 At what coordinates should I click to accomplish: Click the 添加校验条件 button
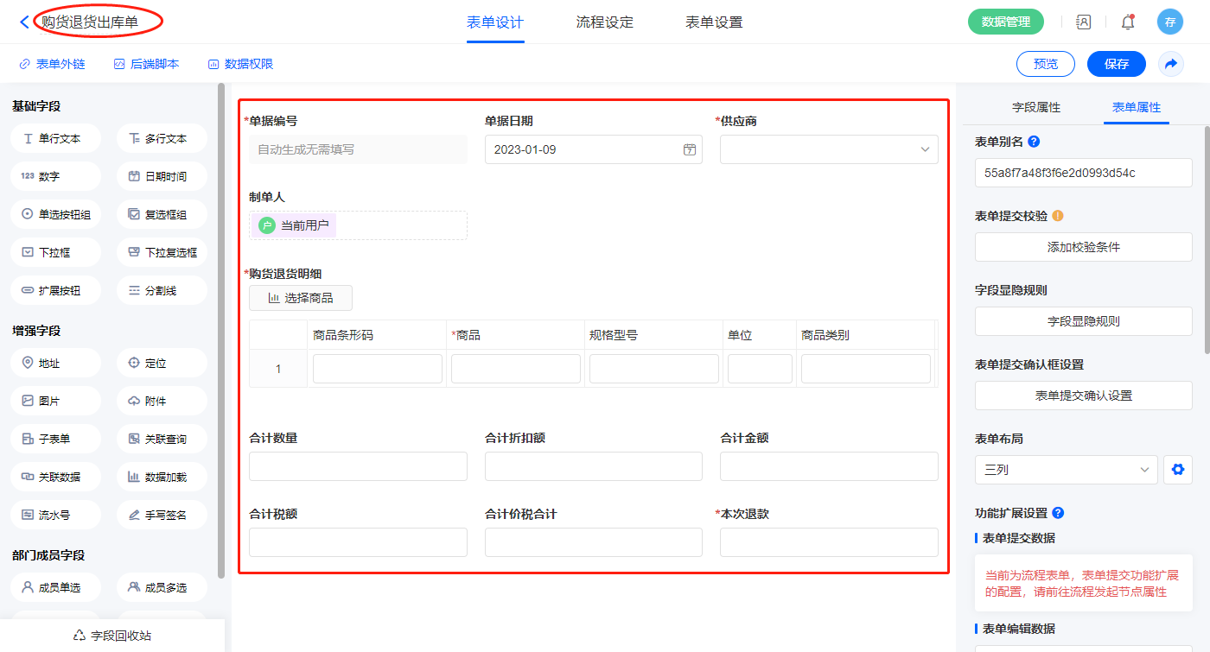pyautogui.click(x=1083, y=247)
